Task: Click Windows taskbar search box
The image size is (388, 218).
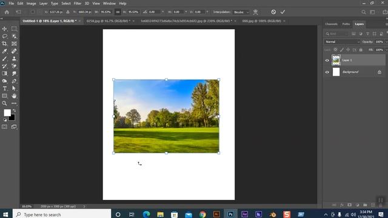Action: 62,214
